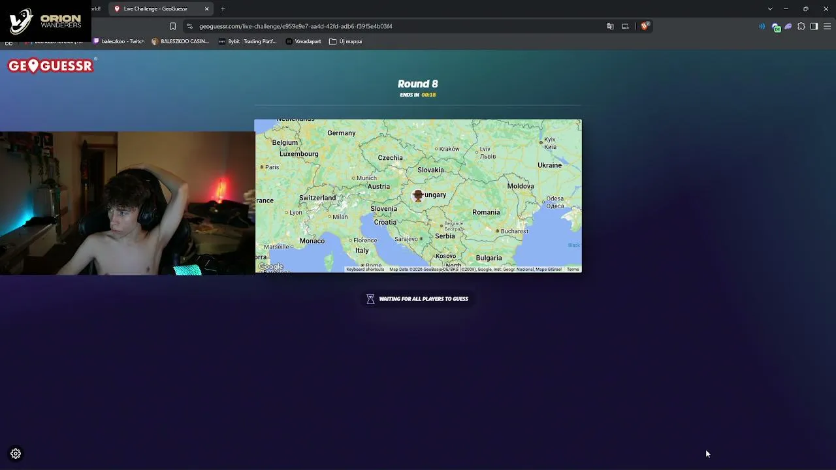Click the Slovenia label on the map
The width and height of the screenshot is (836, 470).
pos(383,209)
